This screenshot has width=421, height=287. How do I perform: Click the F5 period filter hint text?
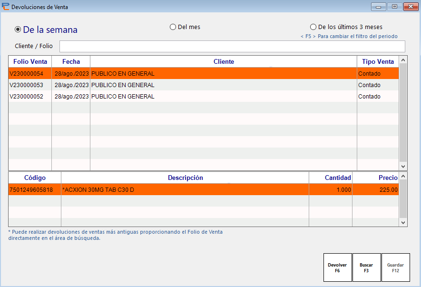(x=349, y=36)
